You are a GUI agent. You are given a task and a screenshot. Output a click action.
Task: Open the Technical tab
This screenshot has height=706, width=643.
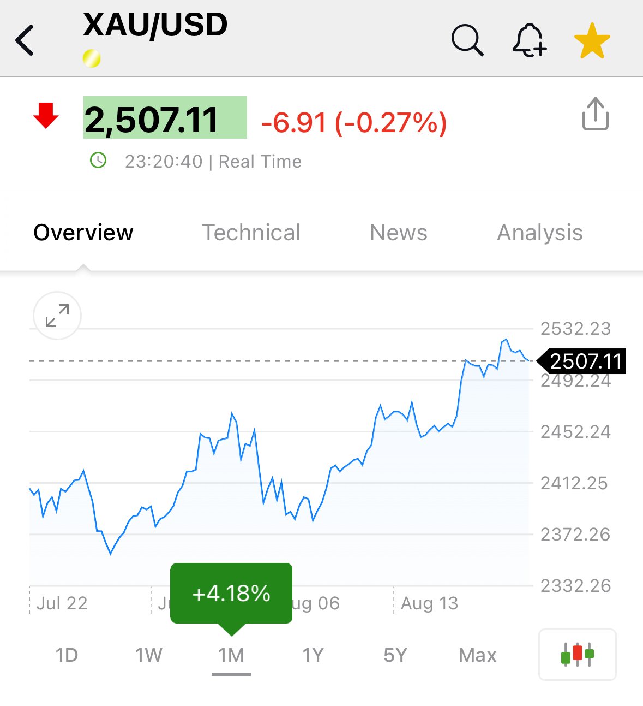[x=251, y=233]
